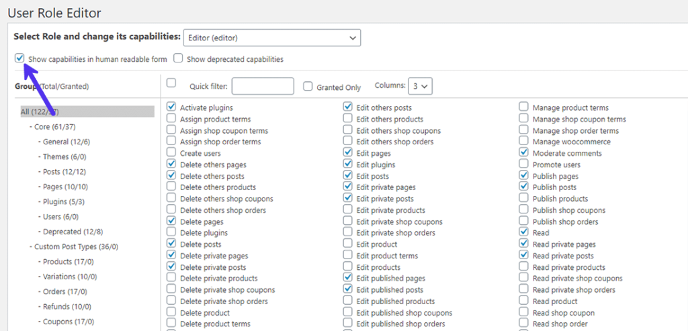Enable the 'Create users' capability
The width and height of the screenshot is (688, 331).
[171, 152]
